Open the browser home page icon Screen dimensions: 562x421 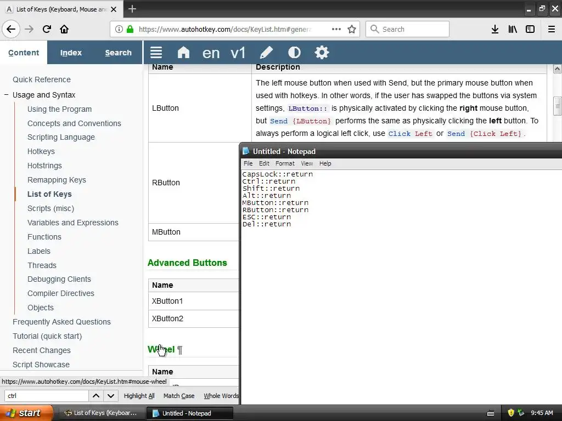[64, 29]
